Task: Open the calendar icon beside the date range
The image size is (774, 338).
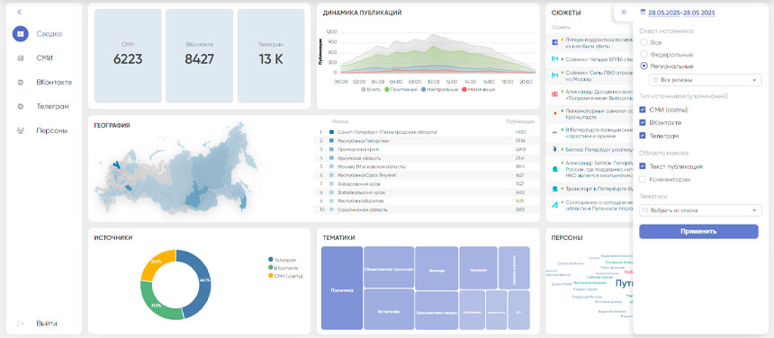Action: pyautogui.click(x=643, y=12)
